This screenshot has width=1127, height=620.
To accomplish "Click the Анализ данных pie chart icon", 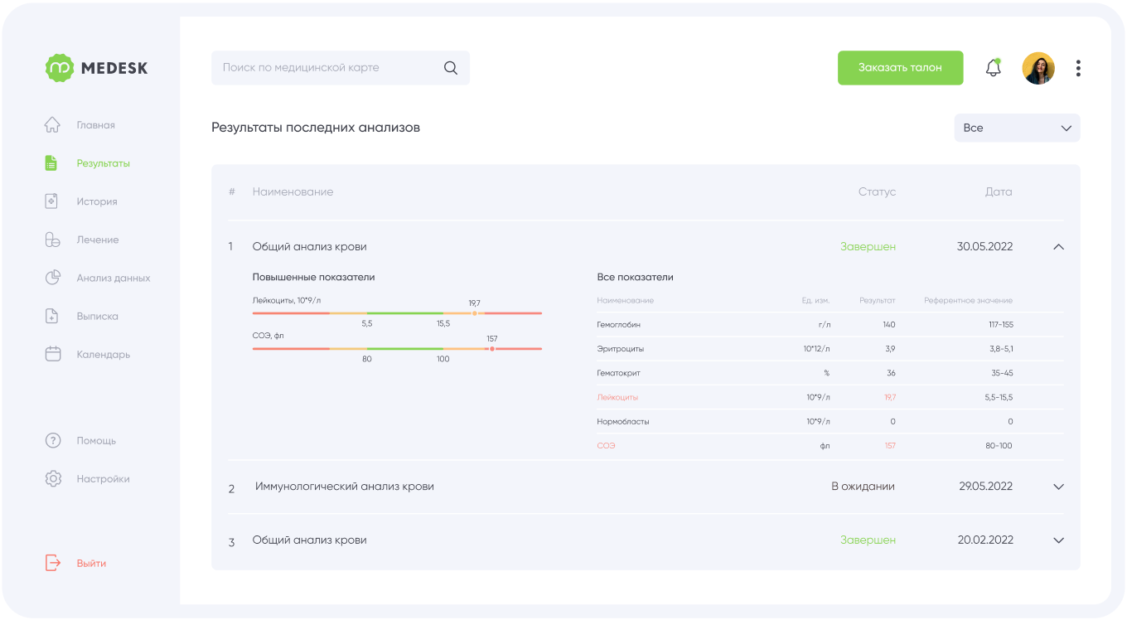I will pos(52,278).
